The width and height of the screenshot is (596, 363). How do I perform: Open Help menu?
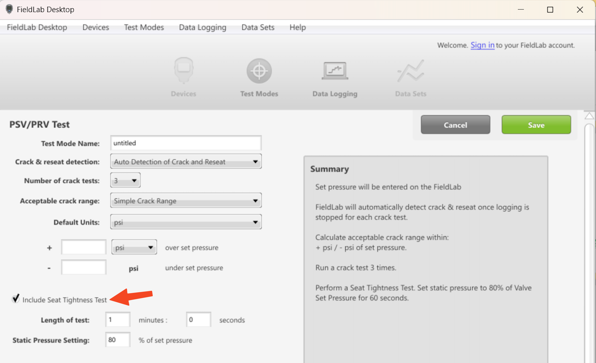tap(298, 27)
